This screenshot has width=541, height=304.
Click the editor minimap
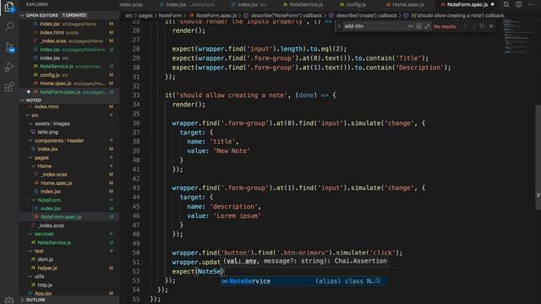click(517, 38)
